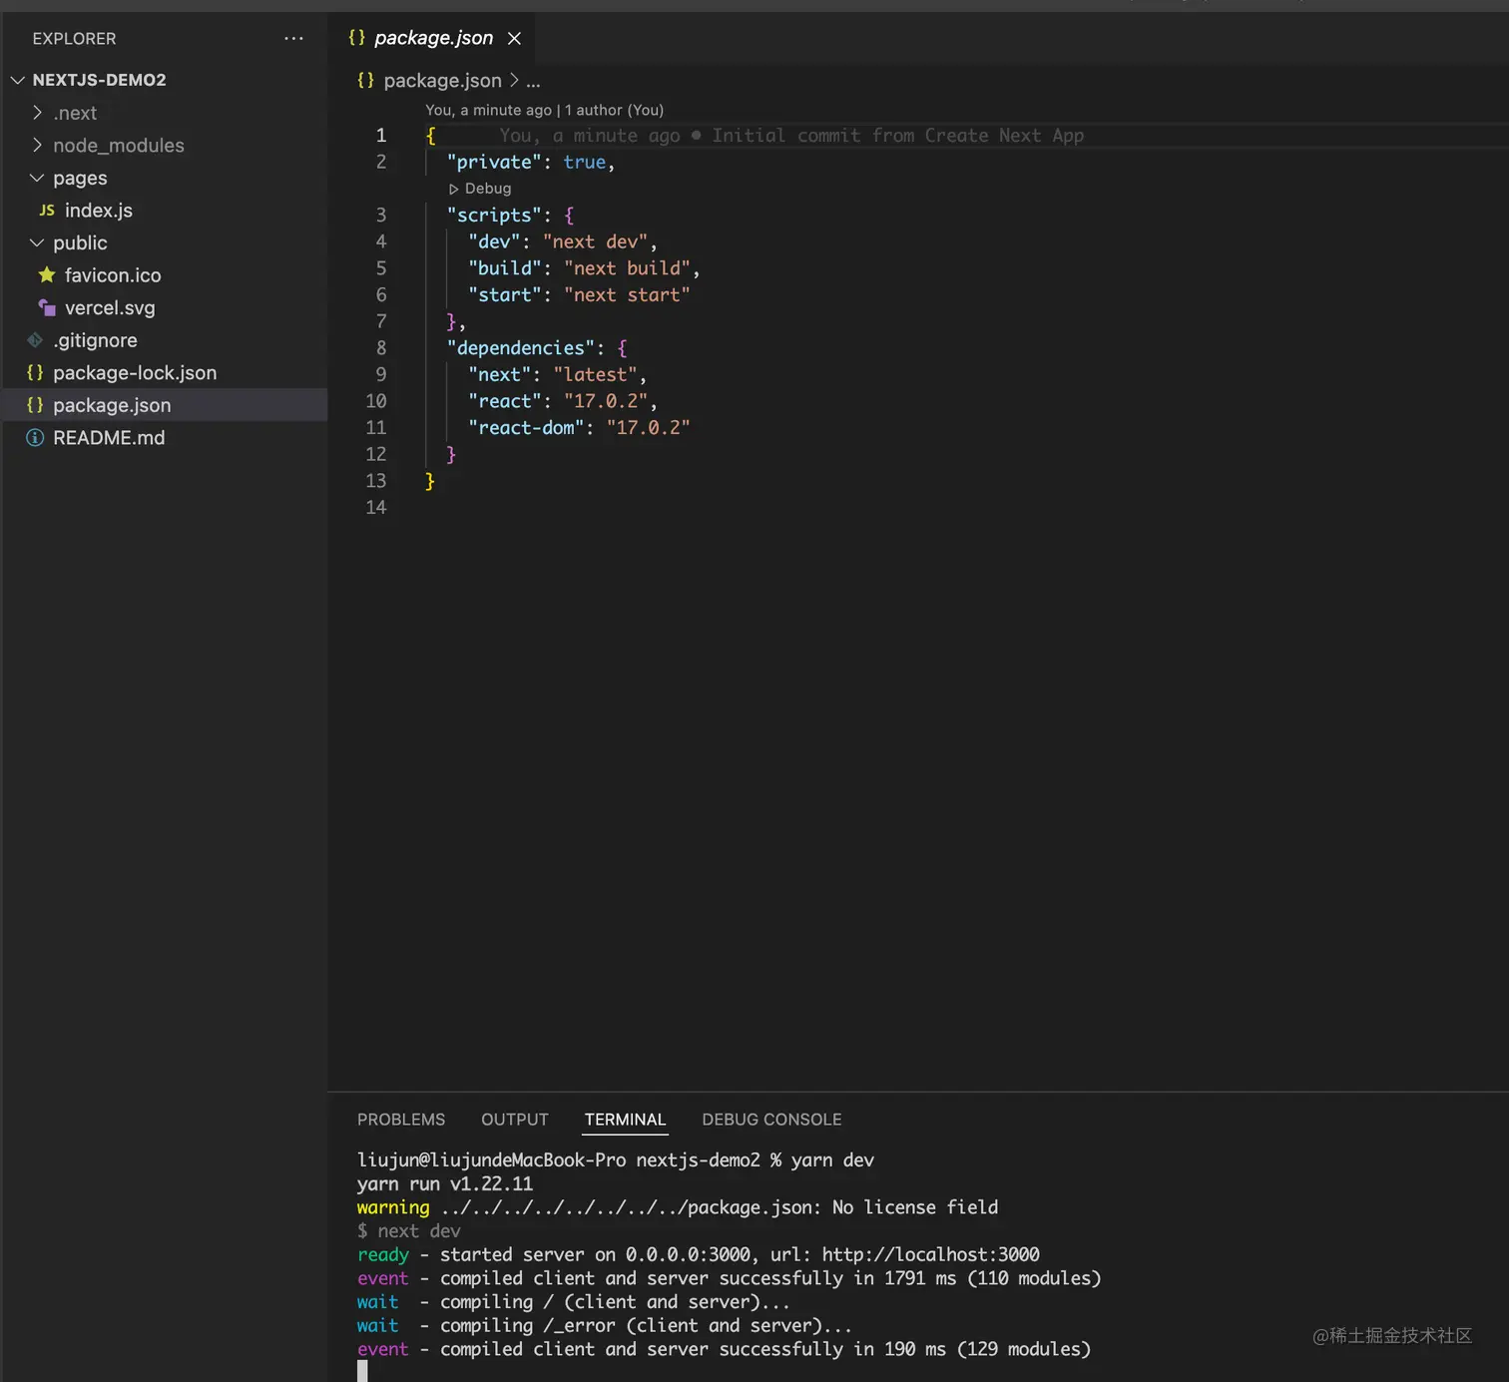Select package.json in the explorer
This screenshot has width=1509, height=1382.
112,405
